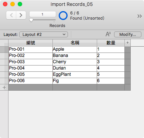Add new record with bottom-left plus
The image size is (144, 138).
coord(4,88)
